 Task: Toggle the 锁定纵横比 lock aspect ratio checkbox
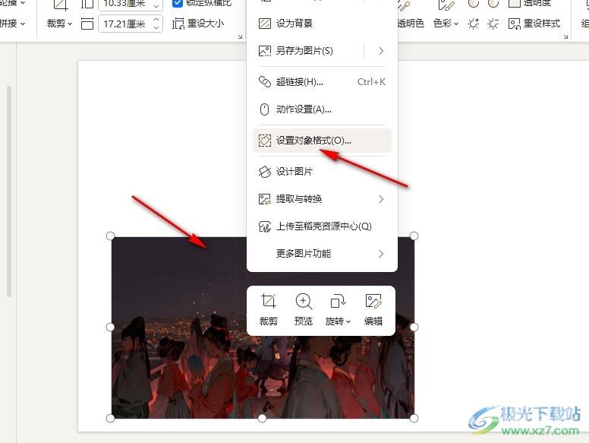[x=177, y=3]
